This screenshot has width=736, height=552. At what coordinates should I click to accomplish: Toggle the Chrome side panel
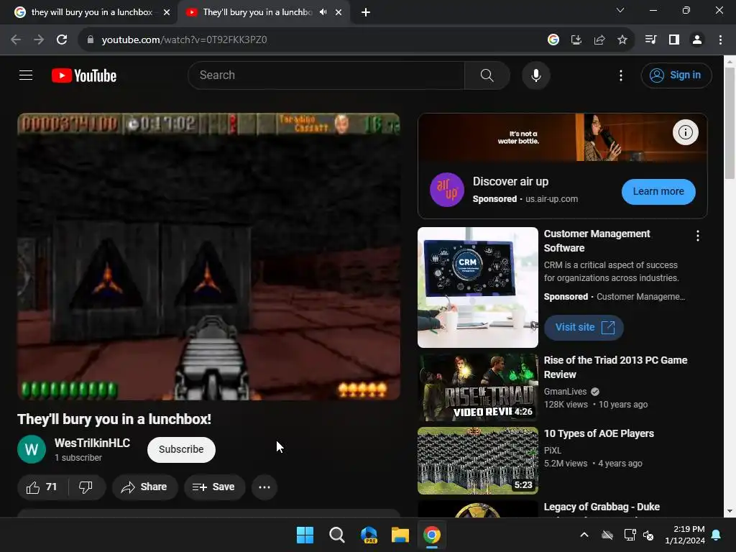point(674,40)
